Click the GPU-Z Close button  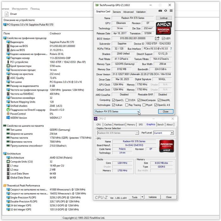point(166,112)
